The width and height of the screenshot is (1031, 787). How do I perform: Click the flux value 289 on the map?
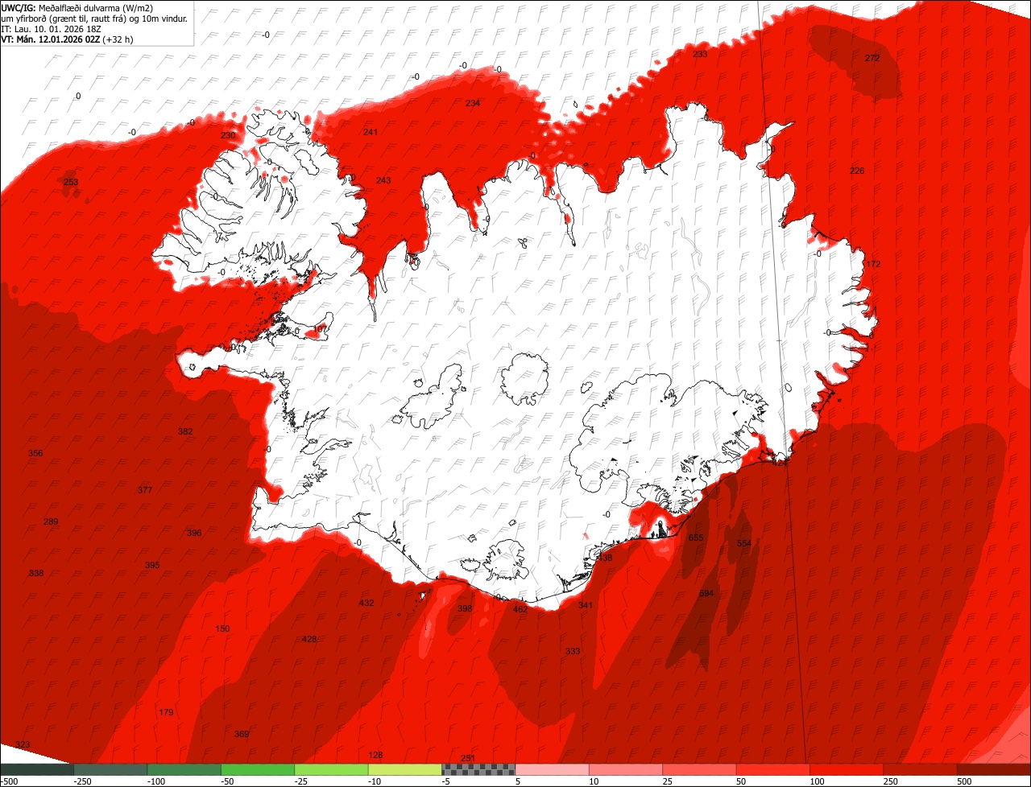[51, 521]
